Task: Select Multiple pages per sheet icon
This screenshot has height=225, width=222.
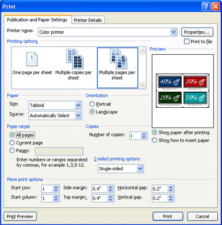Action: coord(119,59)
